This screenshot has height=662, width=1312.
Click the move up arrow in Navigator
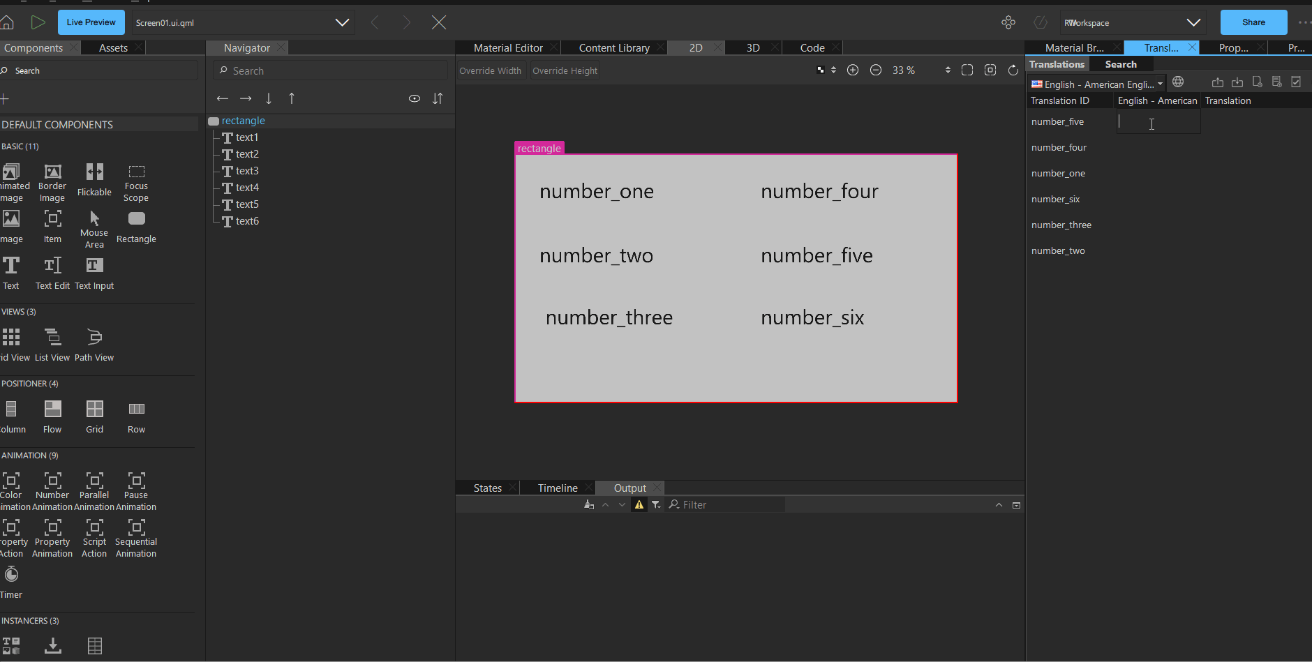[292, 98]
